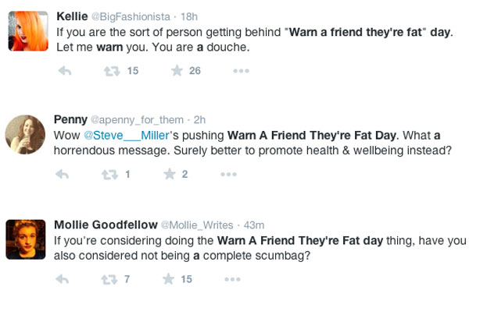Open the @Steve___Miller mention link
This screenshot has width=480, height=315.
click(127, 136)
